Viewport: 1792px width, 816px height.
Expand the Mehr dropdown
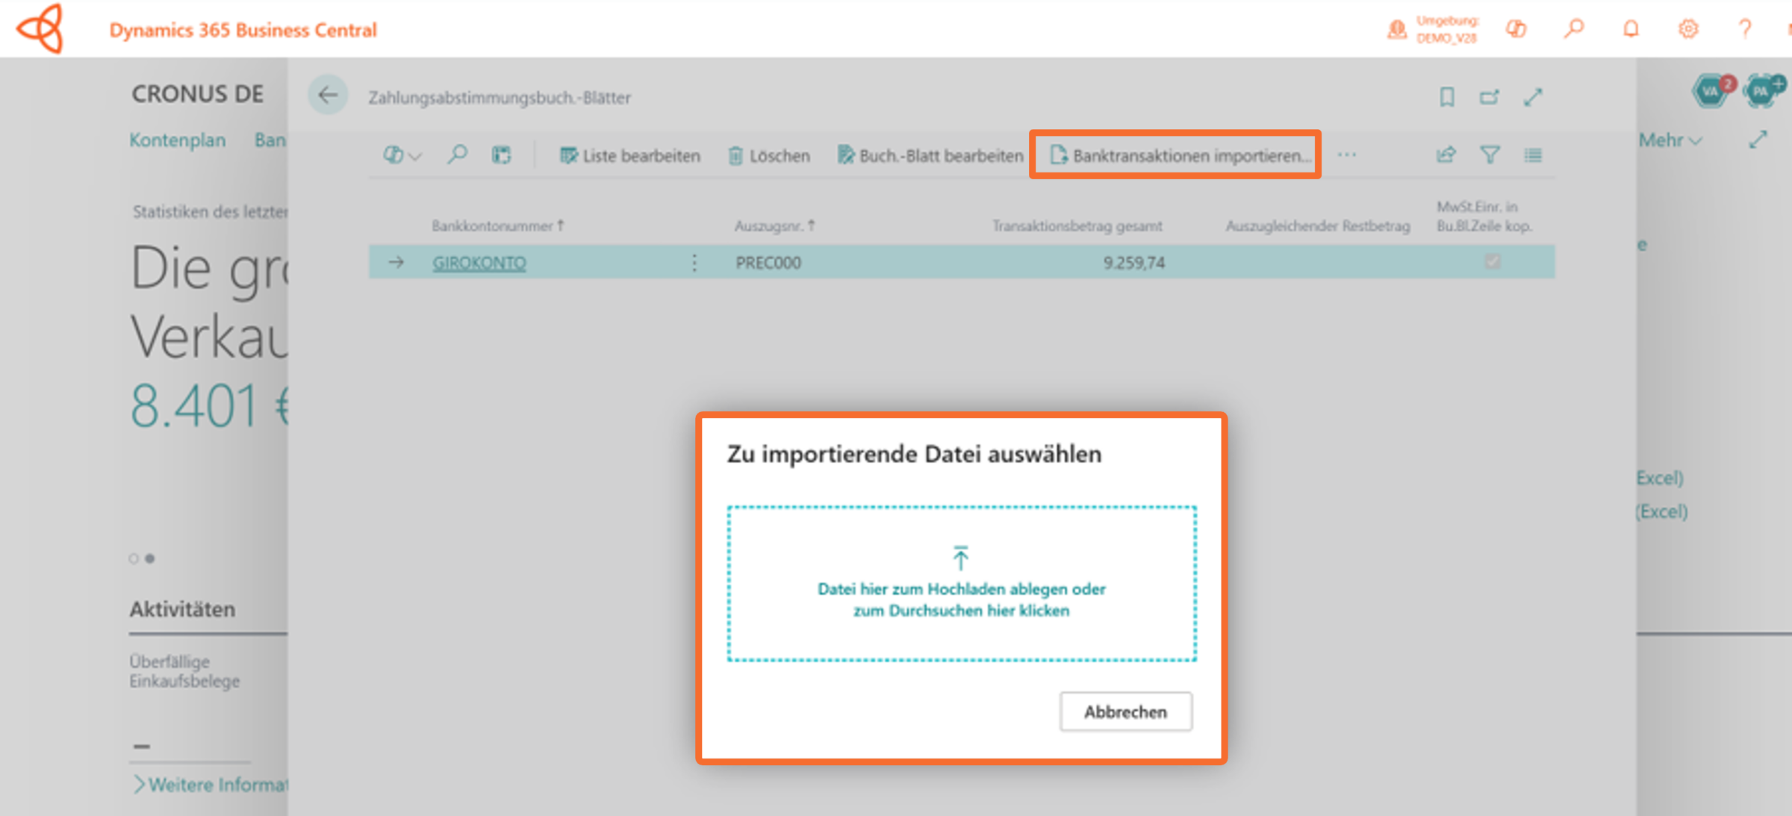(1670, 140)
